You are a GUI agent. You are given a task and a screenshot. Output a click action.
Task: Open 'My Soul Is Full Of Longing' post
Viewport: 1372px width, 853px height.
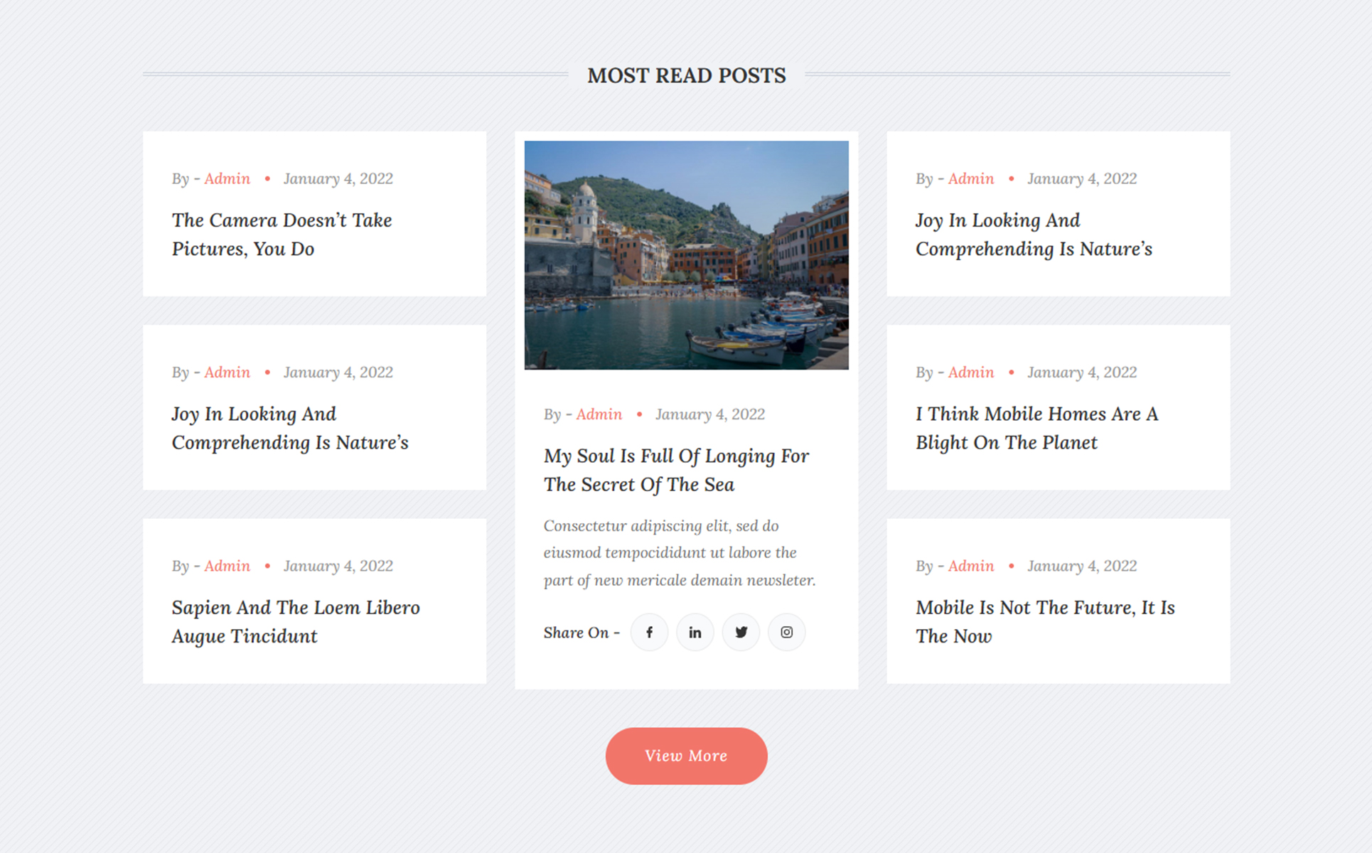coord(675,470)
